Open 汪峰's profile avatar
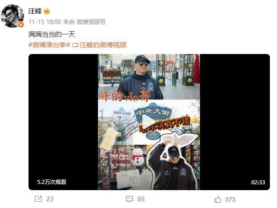 click(12, 16)
